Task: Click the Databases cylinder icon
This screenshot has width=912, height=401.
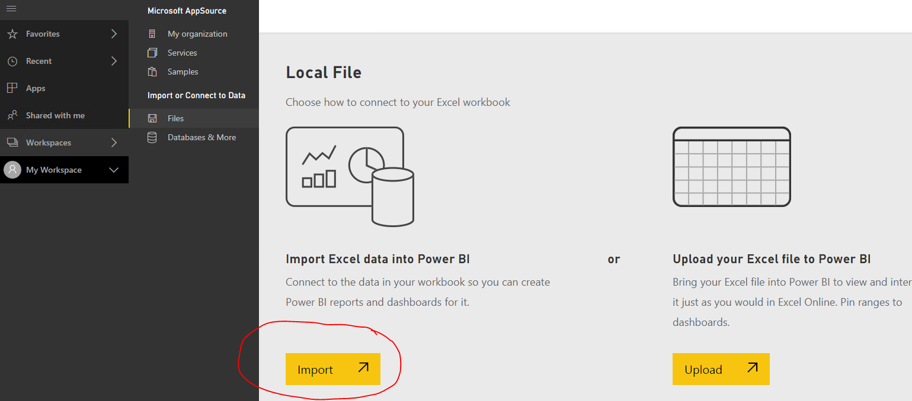Action: click(152, 137)
